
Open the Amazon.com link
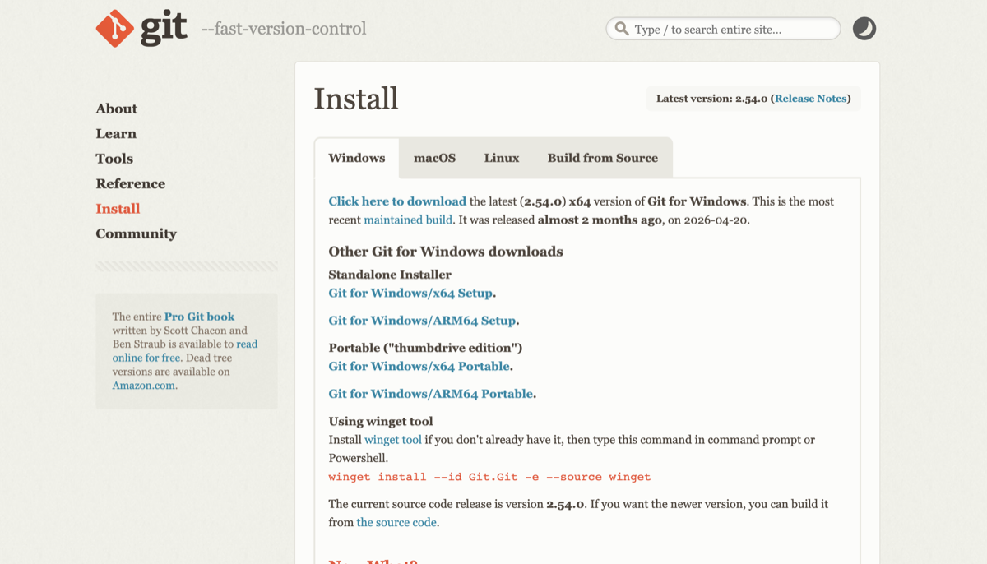(x=144, y=386)
